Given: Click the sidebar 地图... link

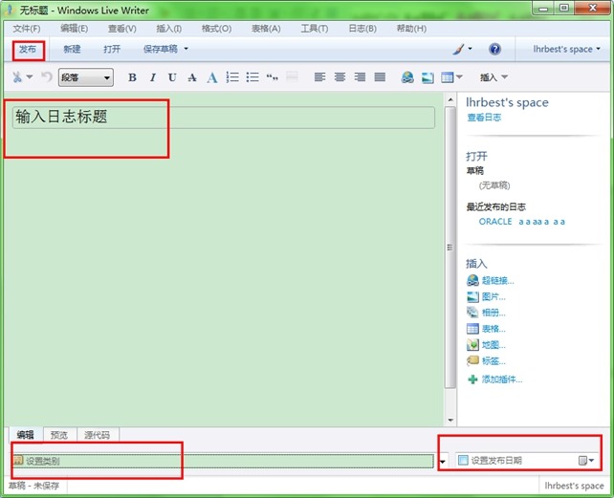Looking at the screenshot, I should (493, 345).
